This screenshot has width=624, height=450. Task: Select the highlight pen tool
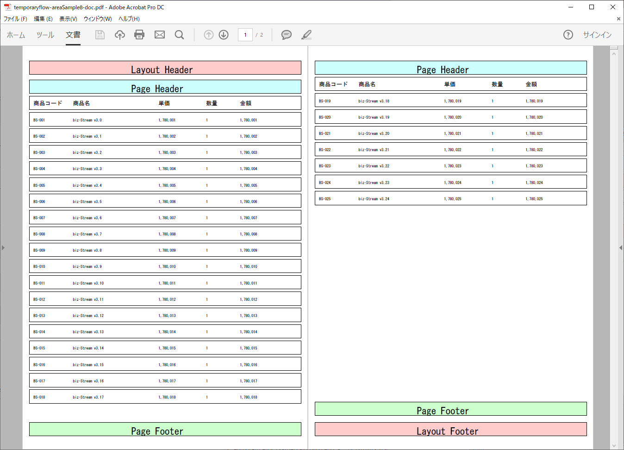point(306,35)
